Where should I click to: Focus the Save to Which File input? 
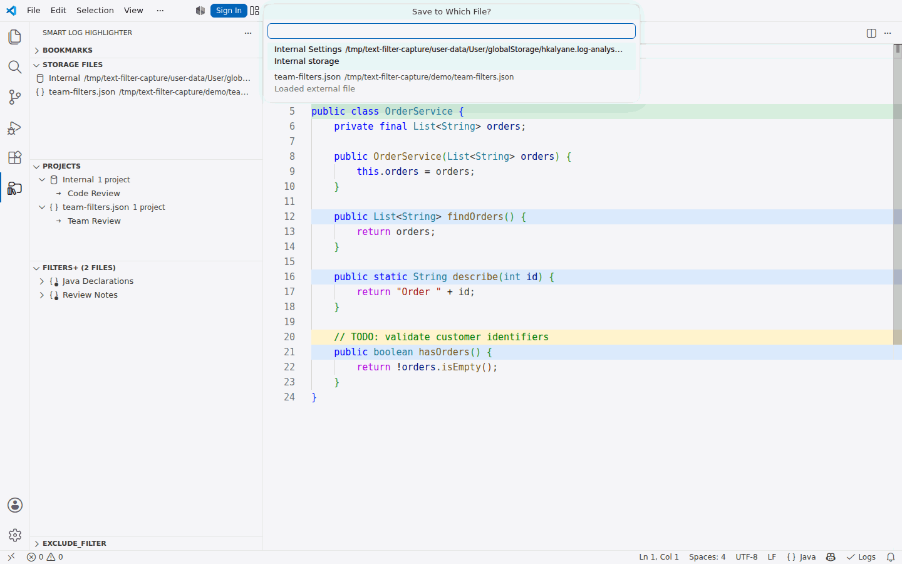click(x=452, y=31)
